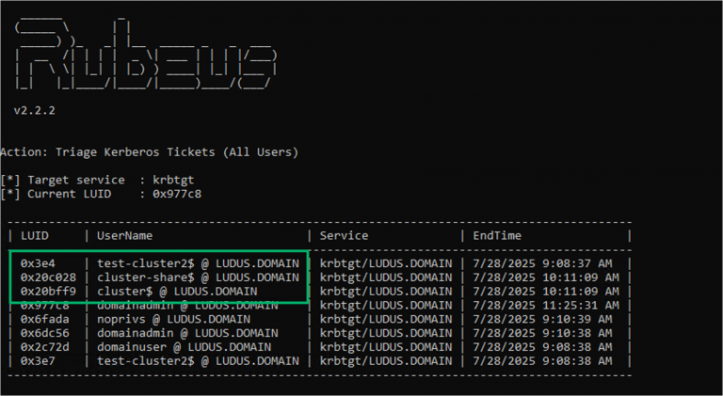
Task: Click the Current LUID value 0x977c8 above the table
Action: tap(177, 194)
